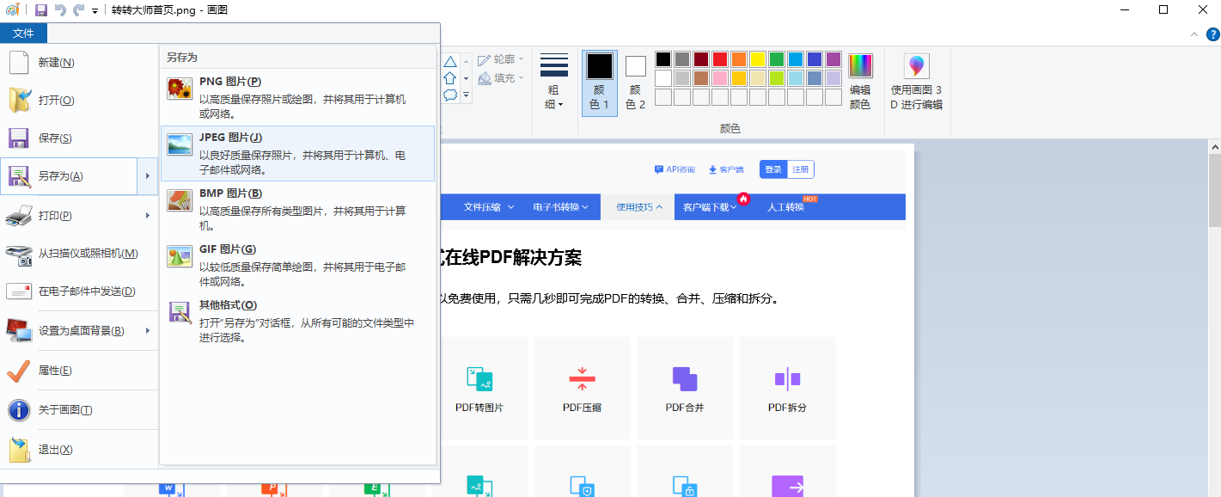1221x497 pixels.
Task: Click the Save icon in quick access toolbar
Action: pos(40,9)
